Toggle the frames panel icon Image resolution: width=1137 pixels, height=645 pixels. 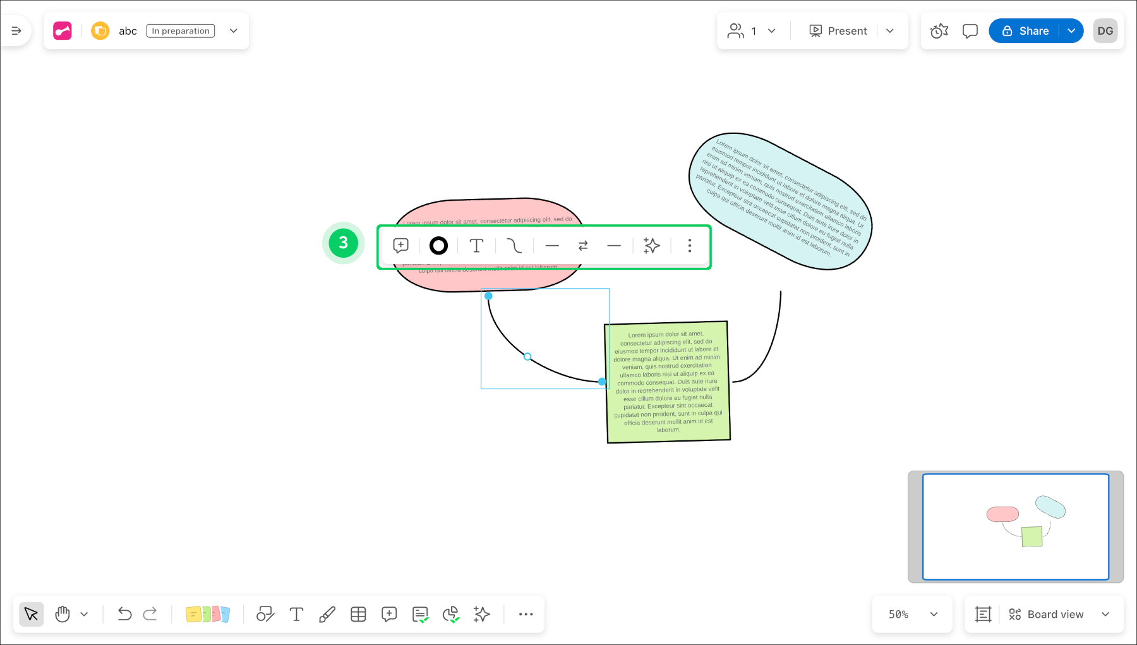click(983, 614)
